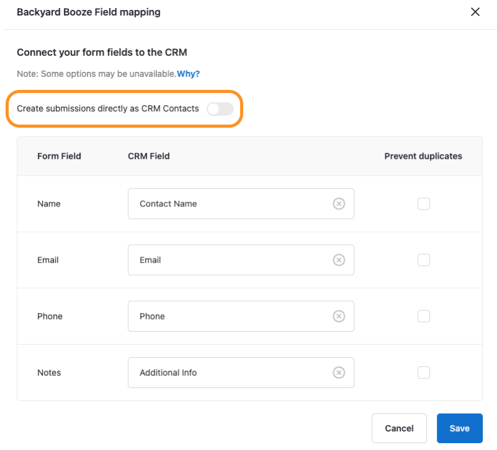497x450 pixels.
Task: Open the Email CRM field dropdown
Action: click(x=230, y=260)
